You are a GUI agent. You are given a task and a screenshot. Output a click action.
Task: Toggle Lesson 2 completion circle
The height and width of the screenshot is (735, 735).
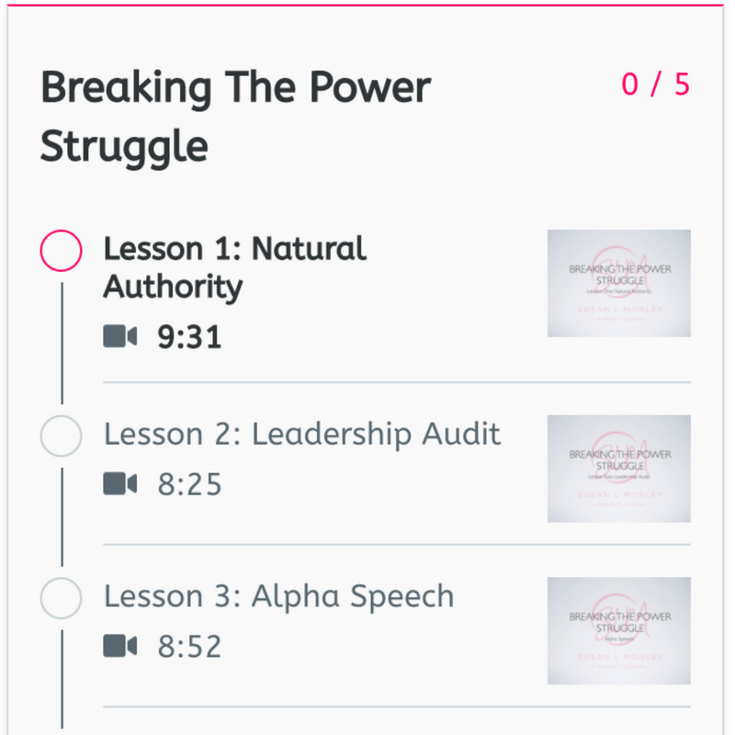click(x=62, y=435)
